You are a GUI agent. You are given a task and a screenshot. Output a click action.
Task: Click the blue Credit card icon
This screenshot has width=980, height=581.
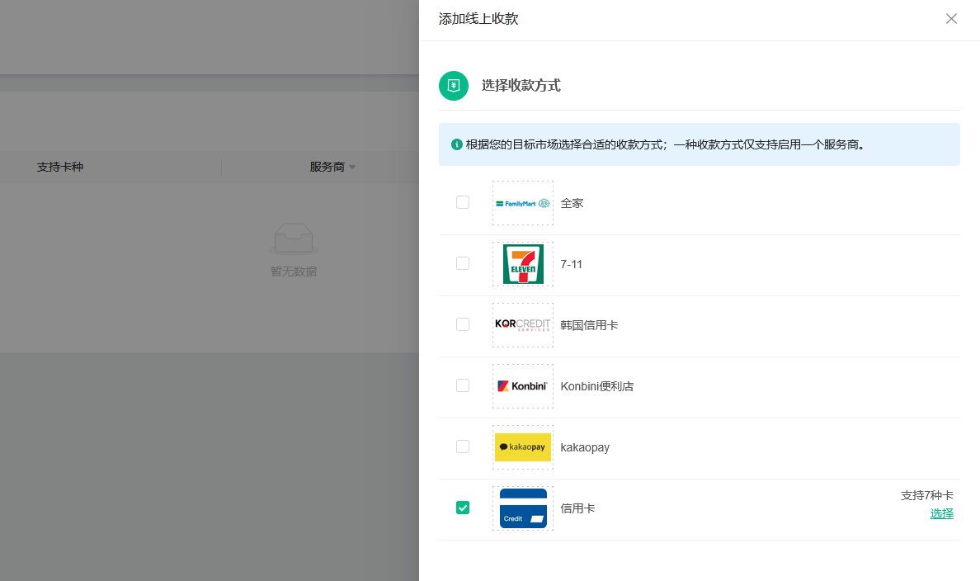523,508
